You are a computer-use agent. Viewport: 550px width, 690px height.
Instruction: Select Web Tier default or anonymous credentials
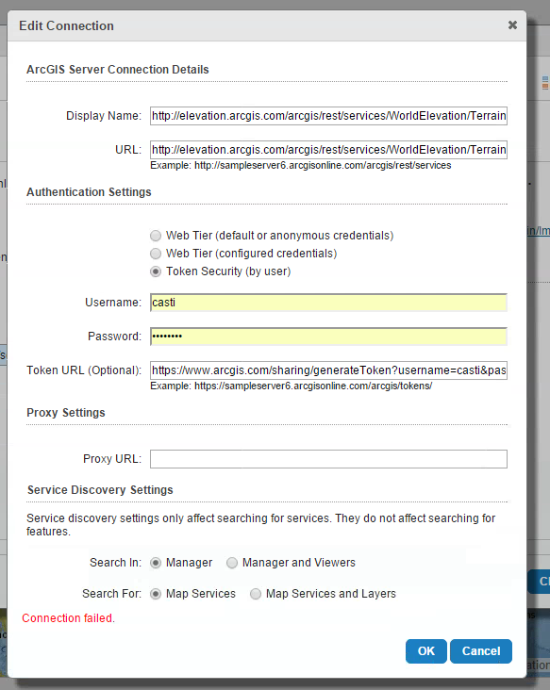tap(156, 236)
